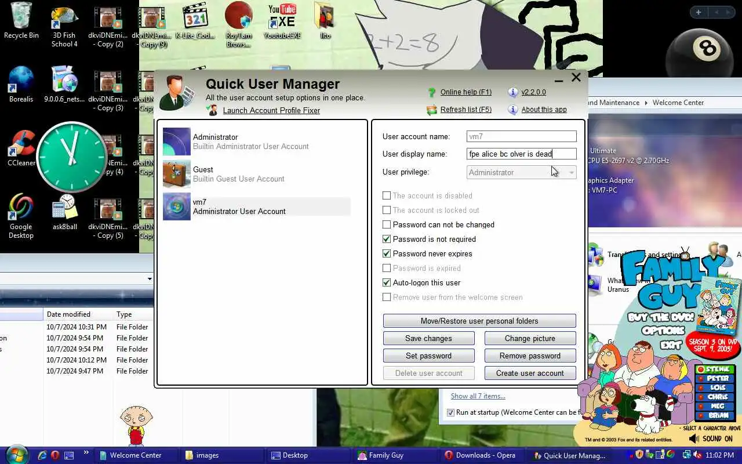Click in the User display name field
The height and width of the screenshot is (464, 742).
pyautogui.click(x=521, y=154)
